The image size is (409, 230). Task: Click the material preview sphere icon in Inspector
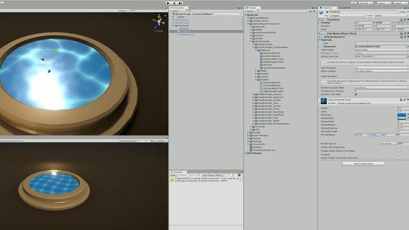pos(324,101)
